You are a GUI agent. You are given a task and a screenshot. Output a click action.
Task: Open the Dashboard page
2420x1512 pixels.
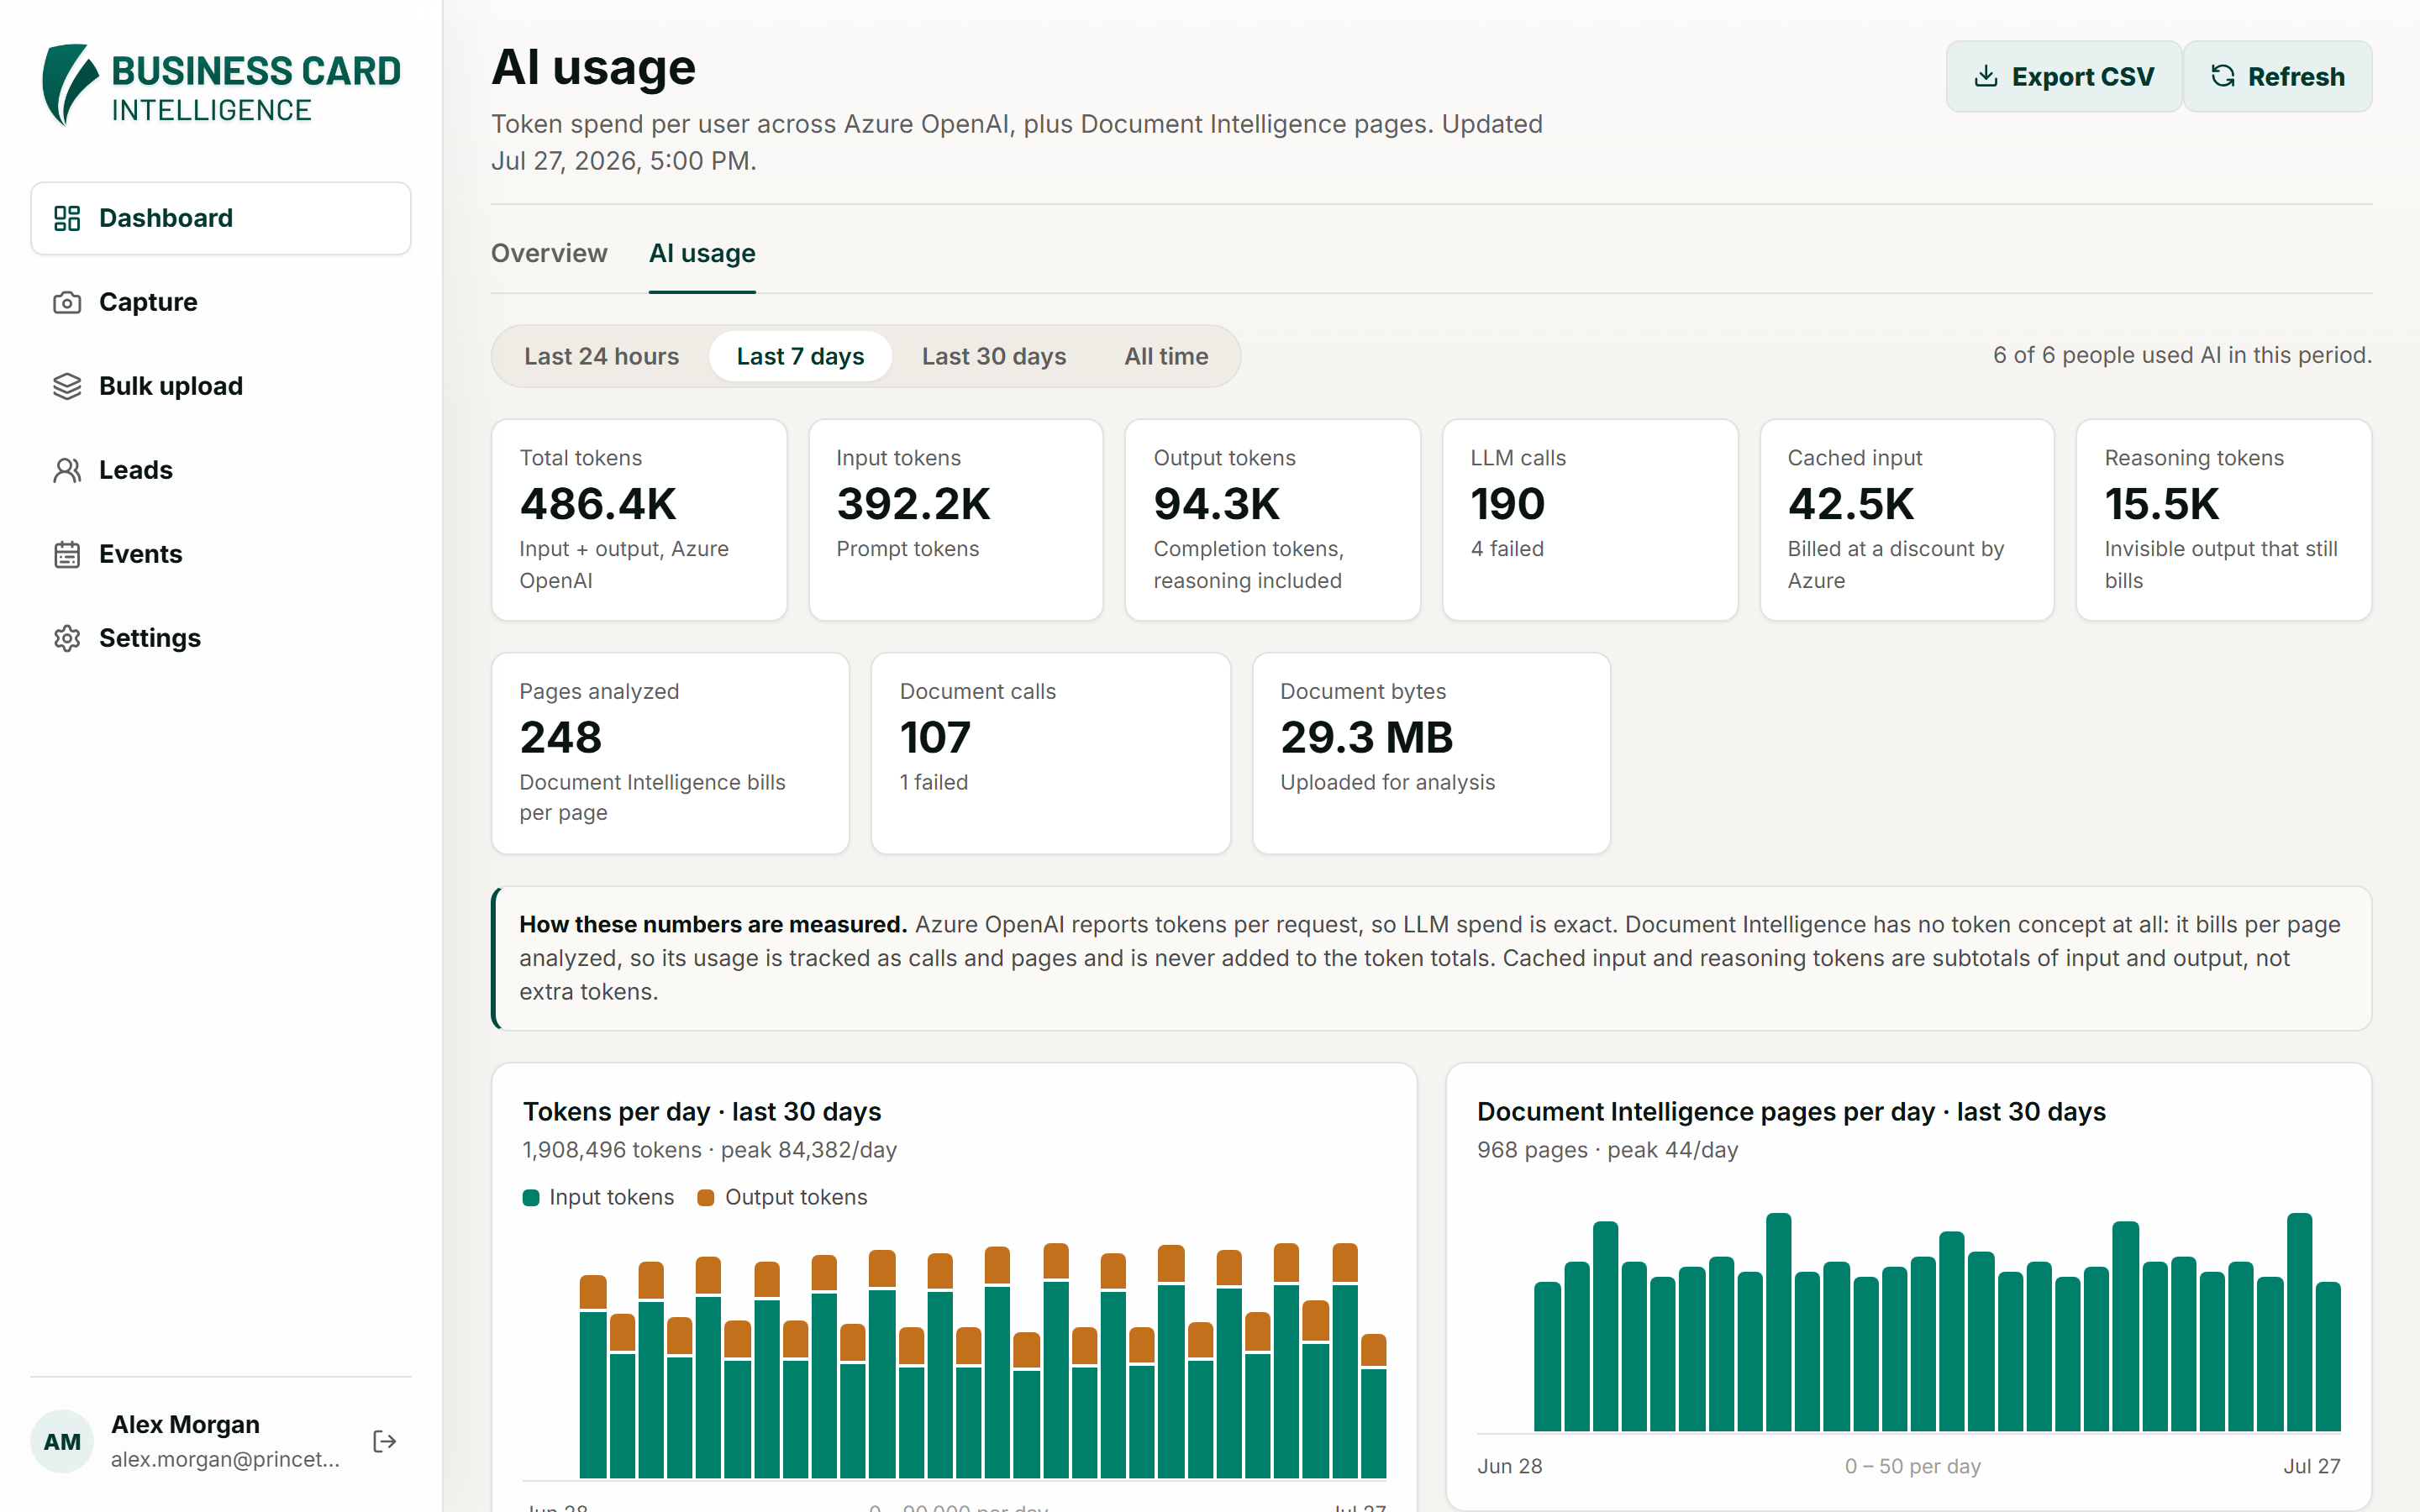tap(221, 218)
